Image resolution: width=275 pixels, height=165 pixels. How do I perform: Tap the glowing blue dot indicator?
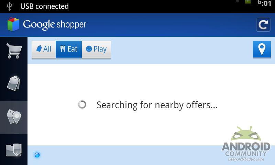pos(37,155)
